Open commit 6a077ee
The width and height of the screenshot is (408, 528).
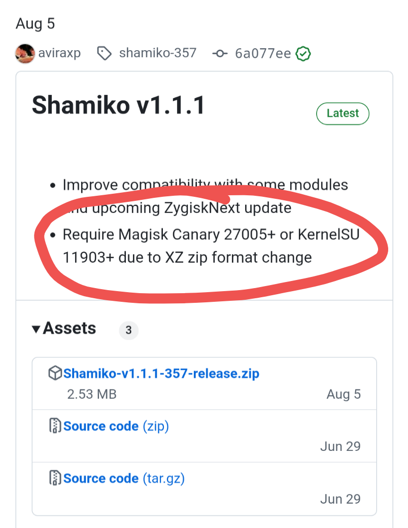pos(263,53)
